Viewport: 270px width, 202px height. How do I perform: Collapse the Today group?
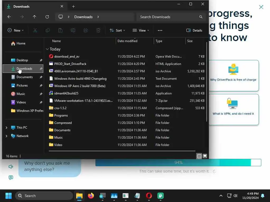[x=47, y=49]
